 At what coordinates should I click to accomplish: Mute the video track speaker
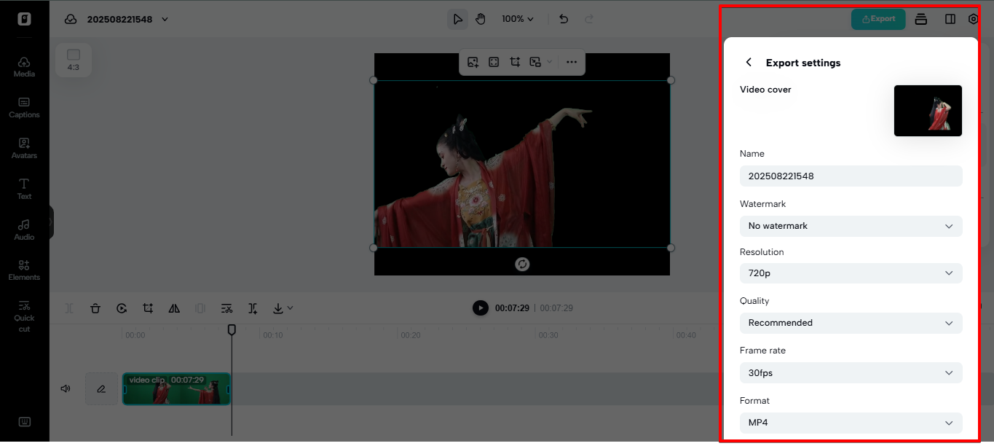click(x=65, y=388)
